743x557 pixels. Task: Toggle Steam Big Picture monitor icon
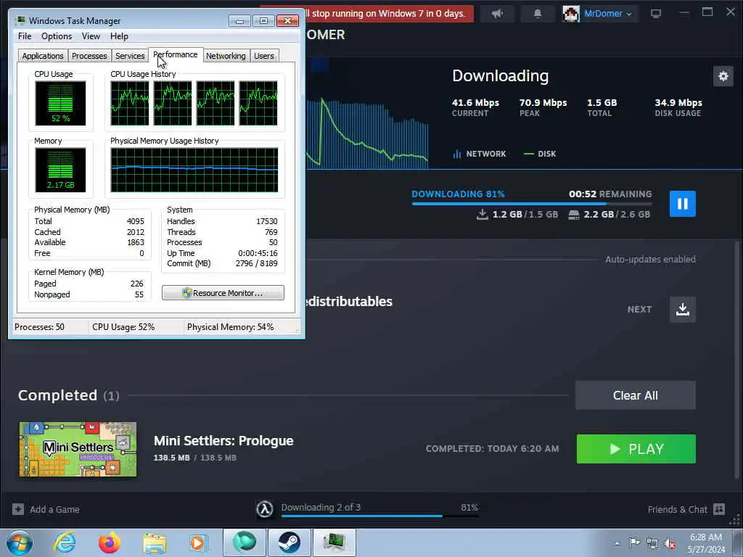tap(656, 14)
